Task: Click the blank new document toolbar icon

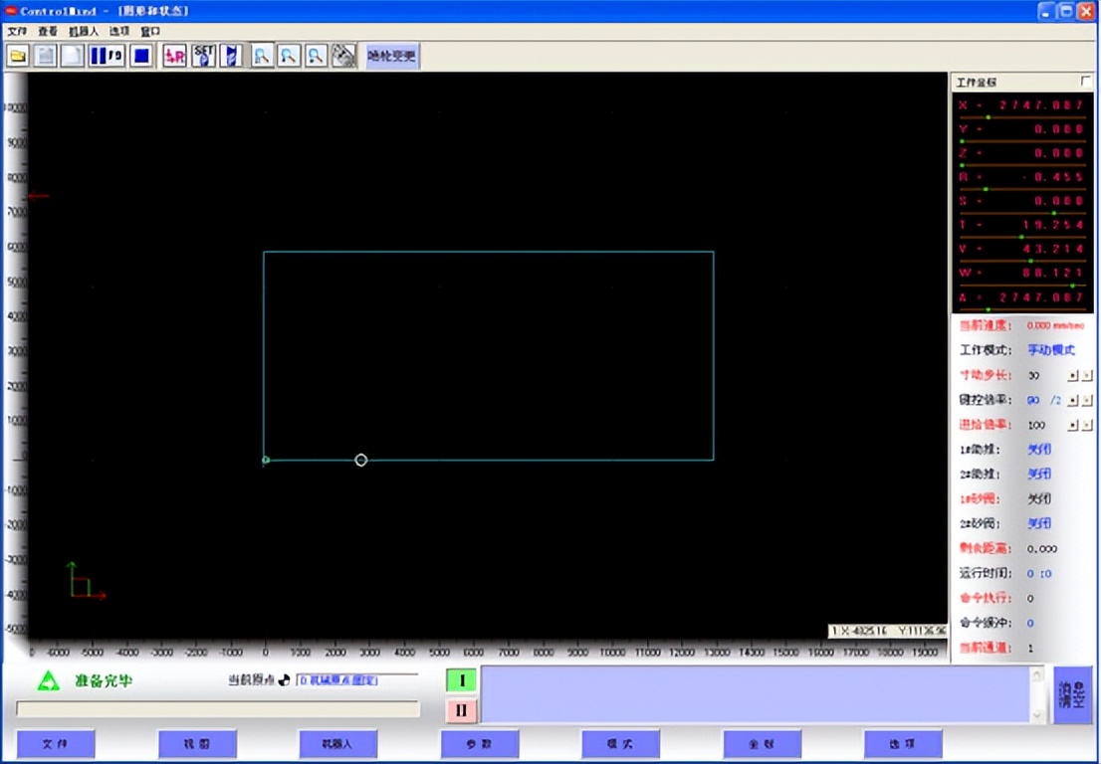Action: (72, 56)
